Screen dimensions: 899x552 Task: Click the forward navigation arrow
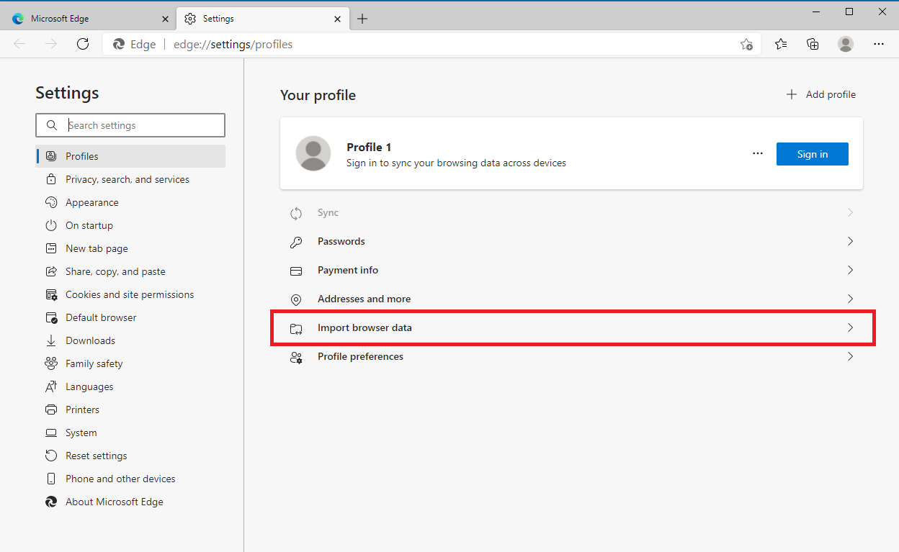point(51,44)
